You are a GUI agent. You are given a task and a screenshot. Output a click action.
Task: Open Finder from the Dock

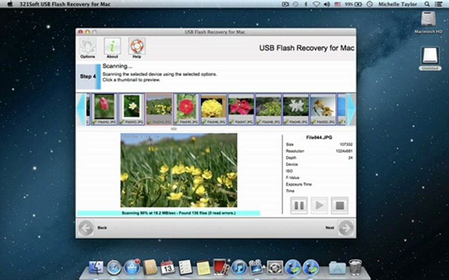pyautogui.click(x=96, y=268)
